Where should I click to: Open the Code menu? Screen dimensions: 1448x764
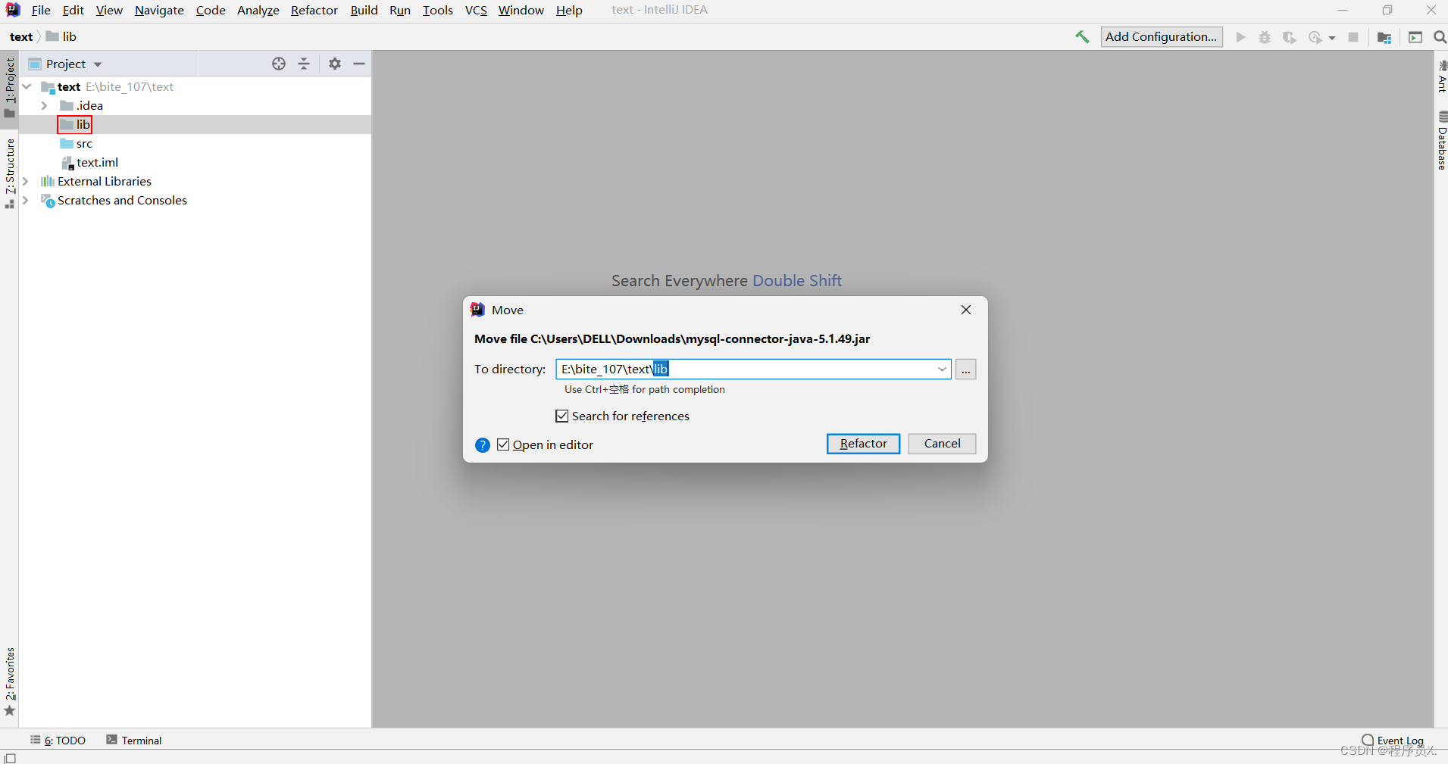coord(211,10)
